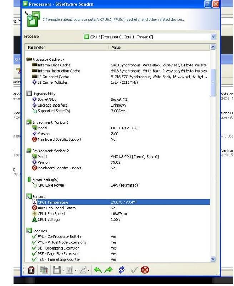Select the Environment Monitor 2 group row
Image resolution: width=234 pixels, height=286 pixels.
[118, 151]
